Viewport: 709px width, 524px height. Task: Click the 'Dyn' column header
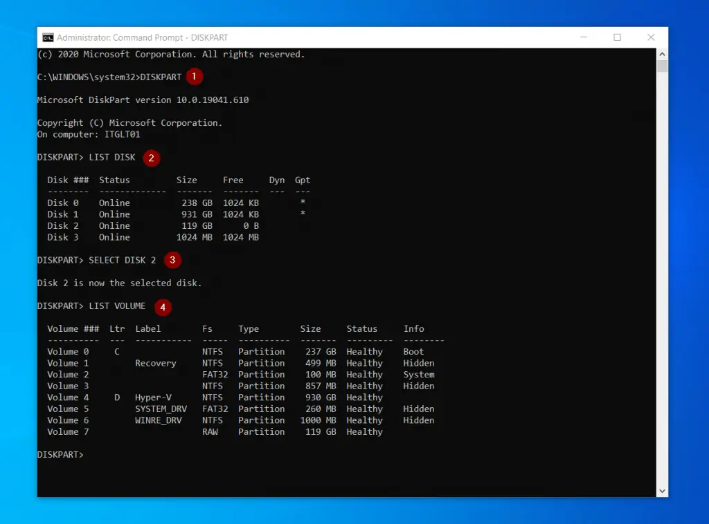tap(277, 180)
